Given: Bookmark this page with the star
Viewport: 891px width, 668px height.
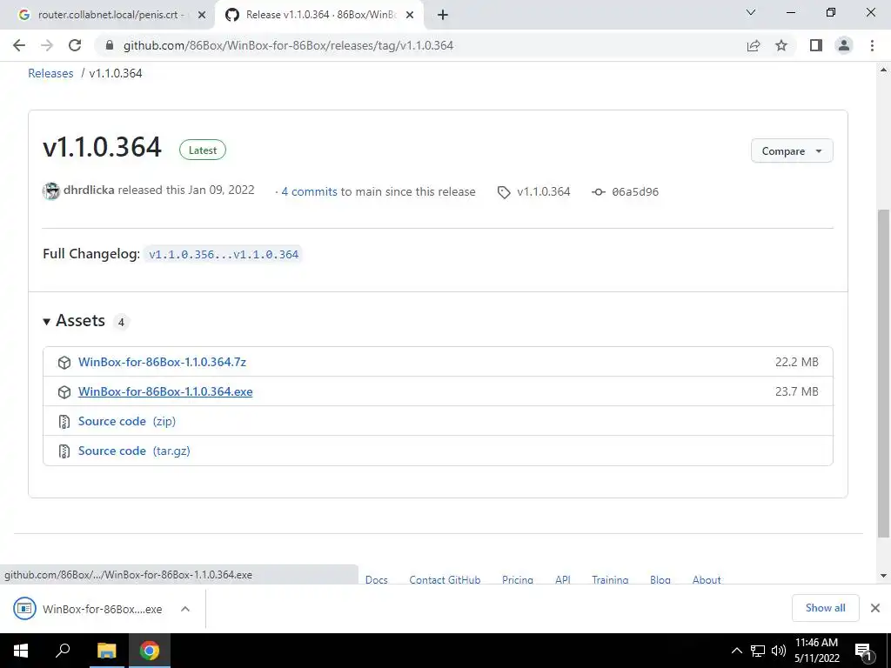Looking at the screenshot, I should click(x=781, y=45).
